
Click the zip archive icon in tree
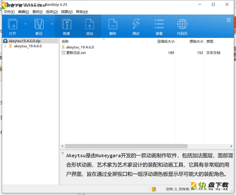click(5, 41)
